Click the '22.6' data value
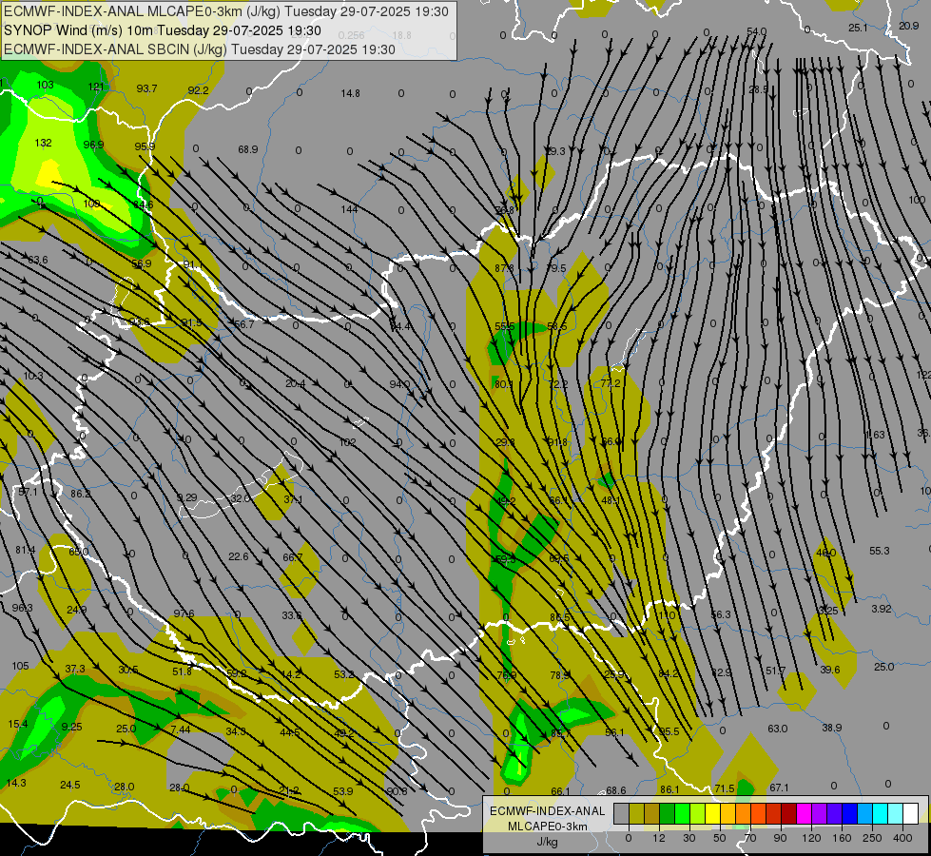931x856 pixels. click(x=239, y=556)
